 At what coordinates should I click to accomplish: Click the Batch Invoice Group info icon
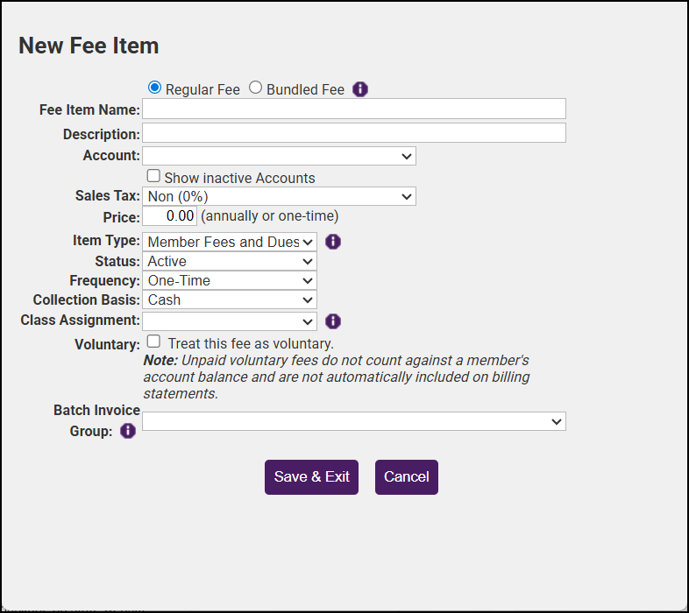[128, 431]
